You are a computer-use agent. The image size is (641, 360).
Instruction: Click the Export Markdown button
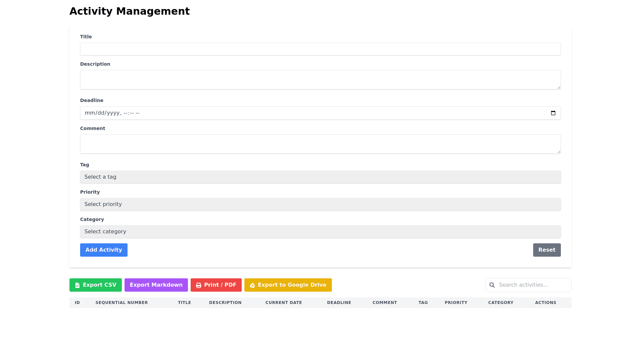pyautogui.click(x=156, y=285)
